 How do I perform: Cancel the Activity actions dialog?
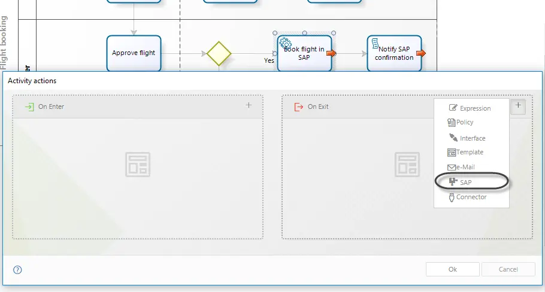coord(508,269)
